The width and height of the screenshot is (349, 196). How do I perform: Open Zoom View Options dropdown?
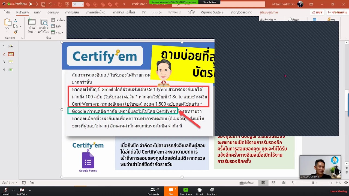point(211,2)
